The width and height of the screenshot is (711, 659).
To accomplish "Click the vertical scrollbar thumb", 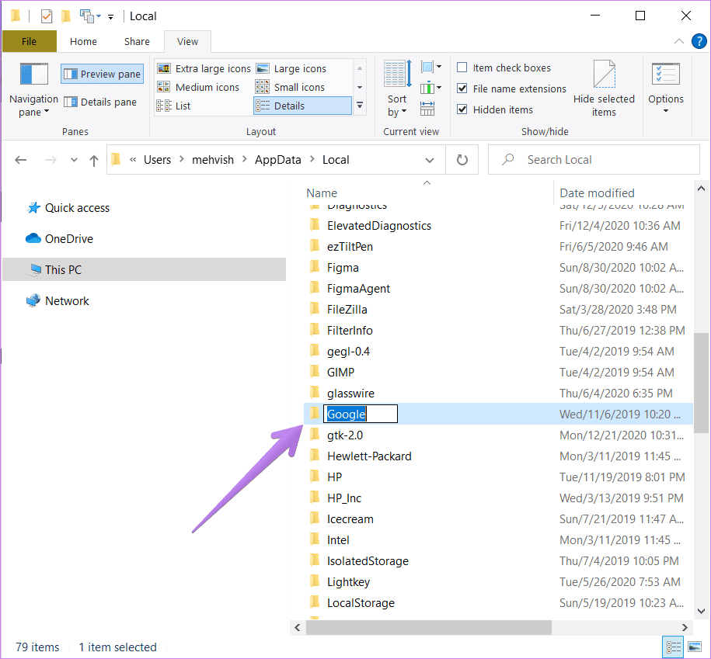I will click(x=701, y=383).
